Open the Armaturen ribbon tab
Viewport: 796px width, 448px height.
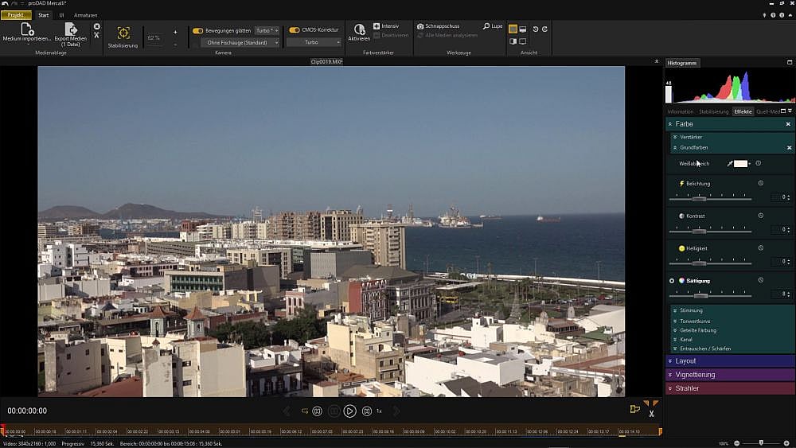[x=85, y=15]
